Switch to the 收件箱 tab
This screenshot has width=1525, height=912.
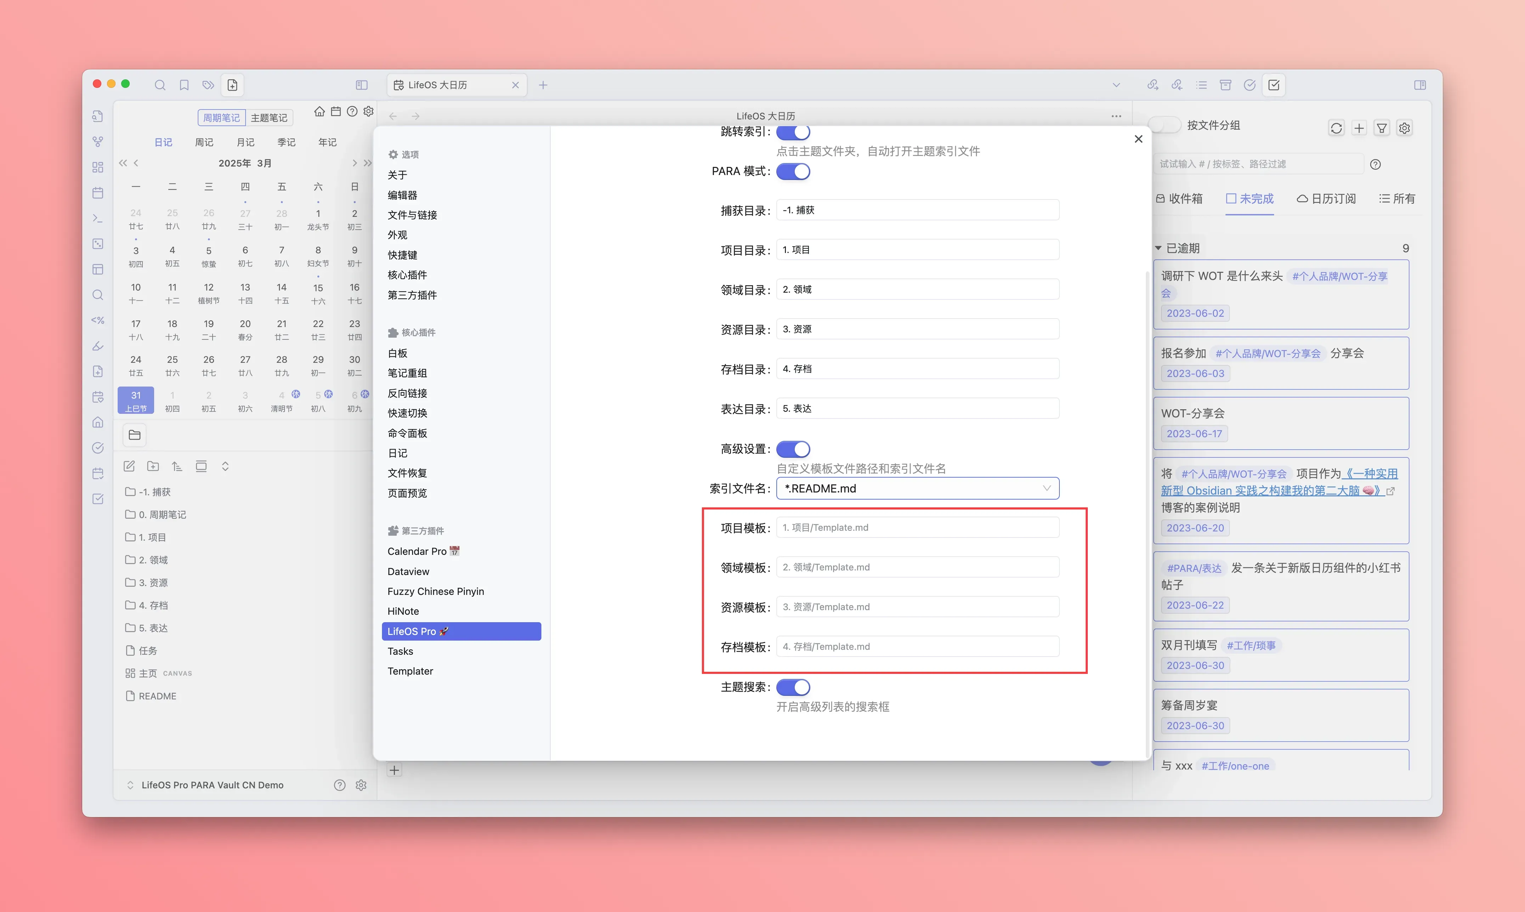(x=1179, y=198)
